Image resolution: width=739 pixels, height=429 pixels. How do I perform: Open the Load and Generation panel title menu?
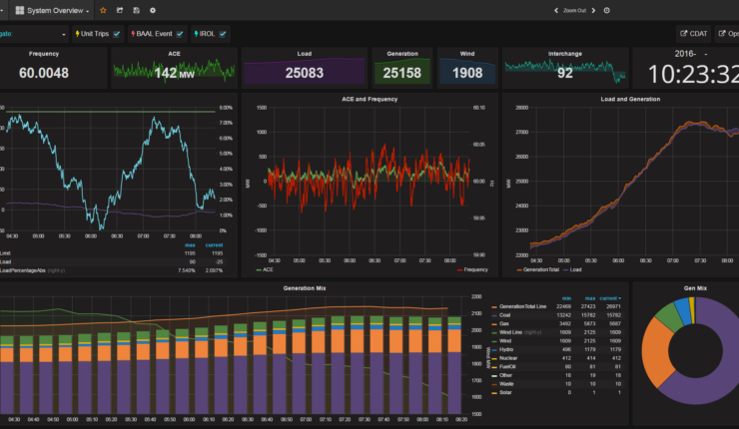(x=630, y=99)
